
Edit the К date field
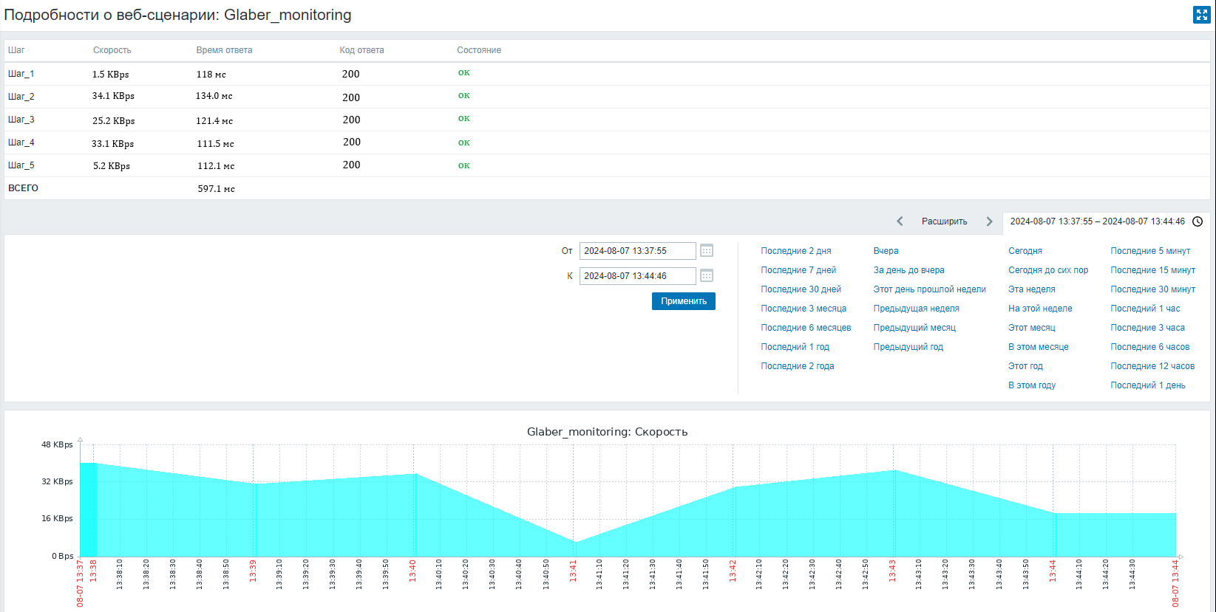tap(637, 276)
